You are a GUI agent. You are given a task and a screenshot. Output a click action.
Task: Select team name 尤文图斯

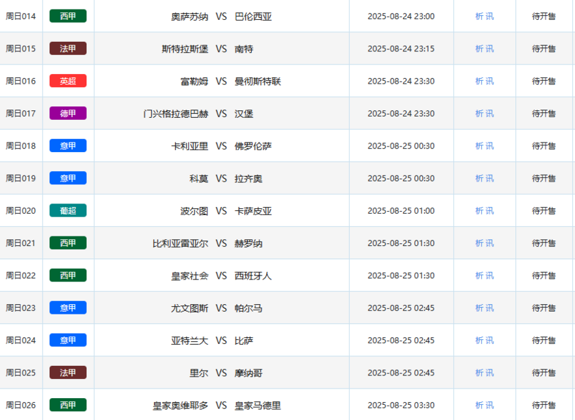pyautogui.click(x=190, y=308)
